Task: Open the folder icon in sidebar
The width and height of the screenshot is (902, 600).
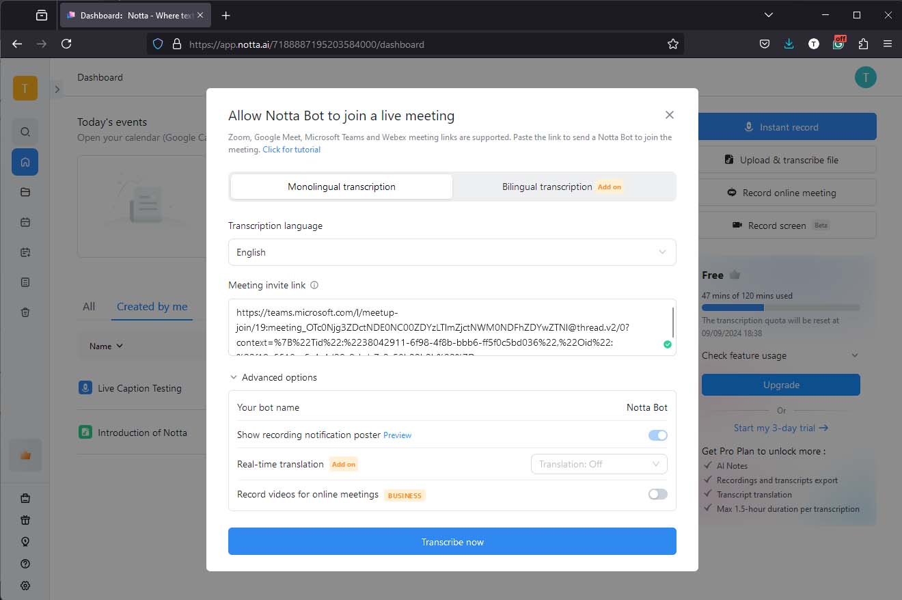Action: coord(25,192)
